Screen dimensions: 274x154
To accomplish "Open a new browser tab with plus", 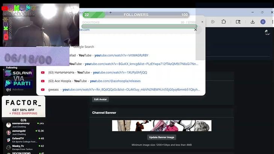I will click(x=111, y=12).
